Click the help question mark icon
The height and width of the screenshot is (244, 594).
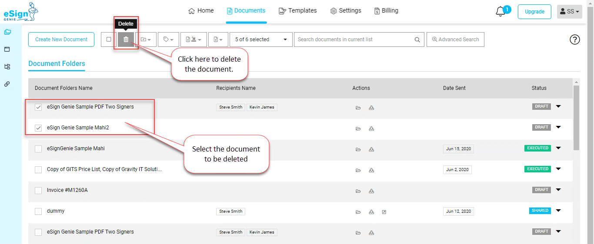[x=575, y=40]
